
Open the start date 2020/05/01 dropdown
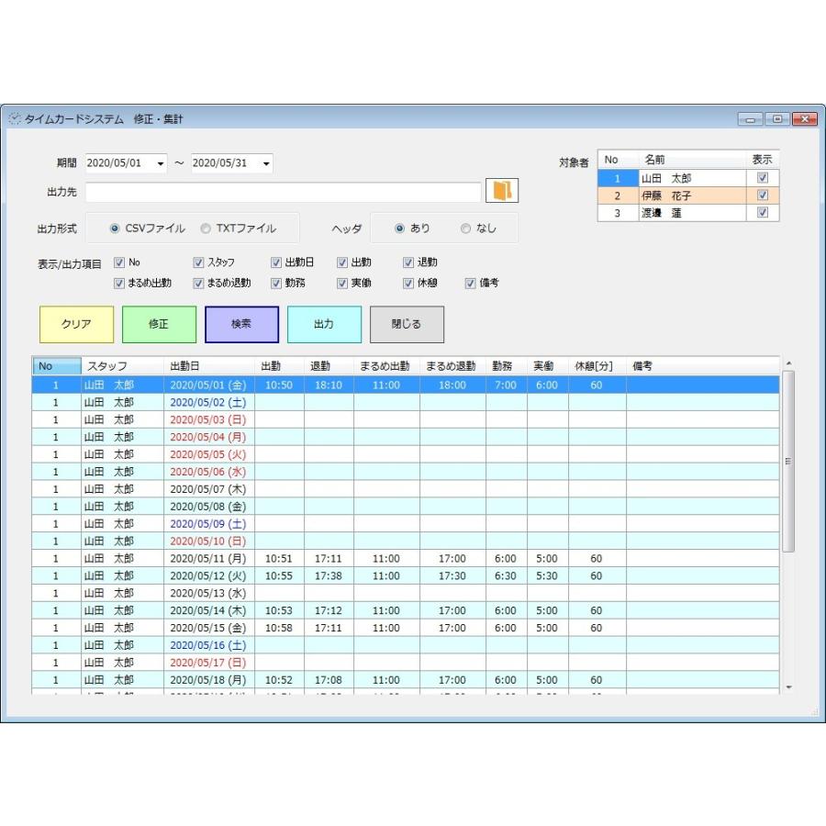[160, 163]
